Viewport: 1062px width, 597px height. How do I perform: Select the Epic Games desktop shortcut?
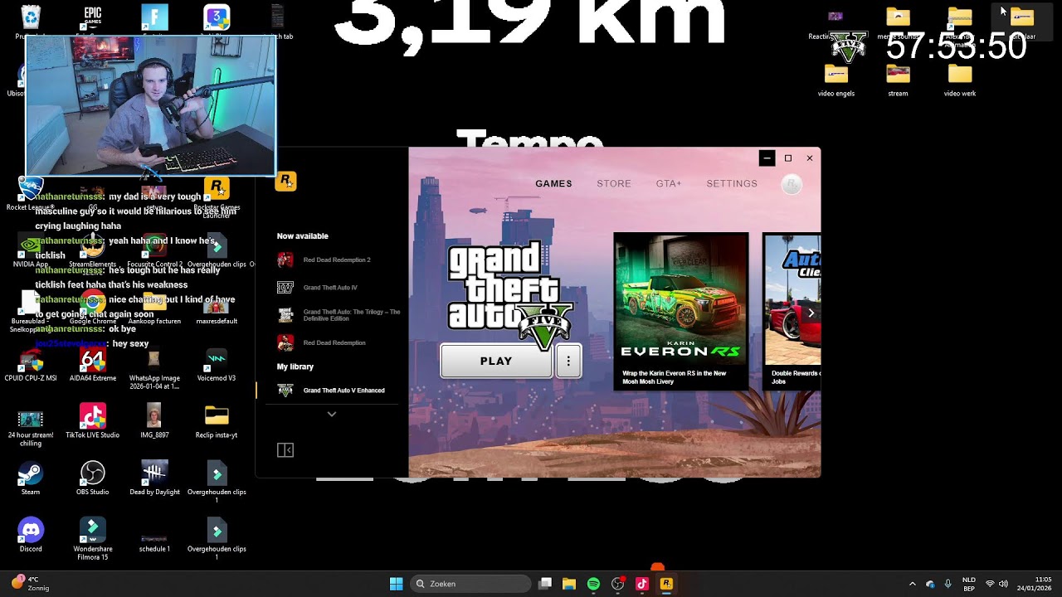click(92, 20)
